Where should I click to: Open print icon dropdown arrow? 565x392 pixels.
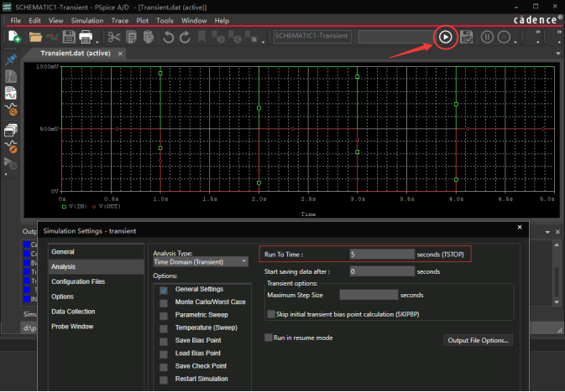[97, 42]
